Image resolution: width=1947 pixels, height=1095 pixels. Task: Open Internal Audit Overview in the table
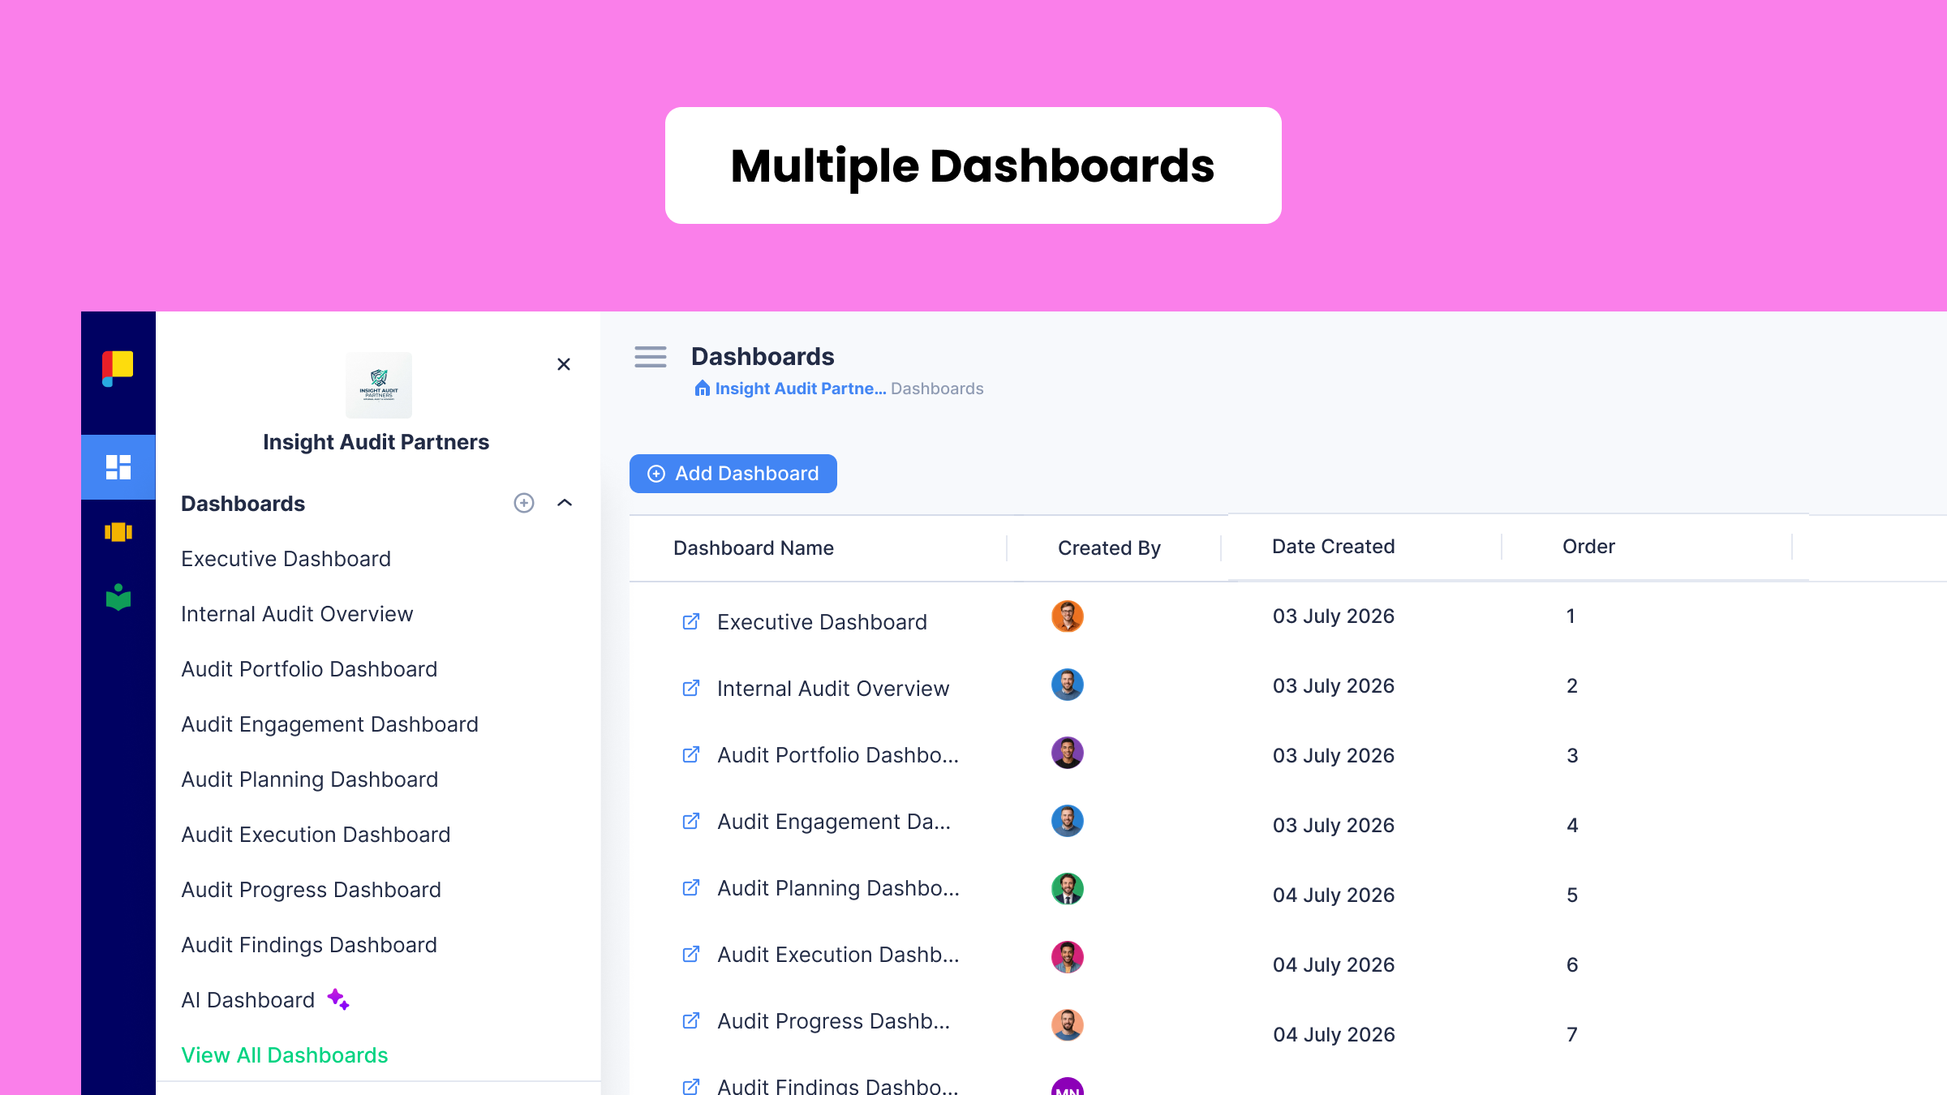point(833,689)
